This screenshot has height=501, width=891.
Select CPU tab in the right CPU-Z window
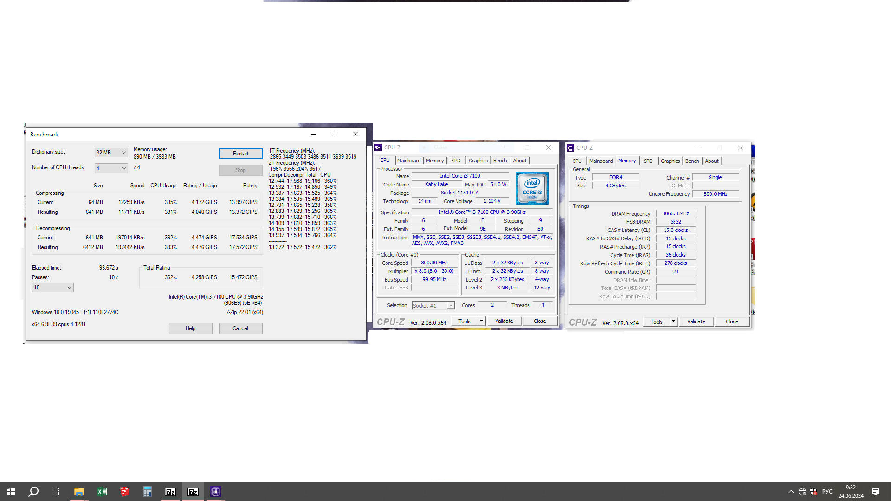pyautogui.click(x=577, y=161)
